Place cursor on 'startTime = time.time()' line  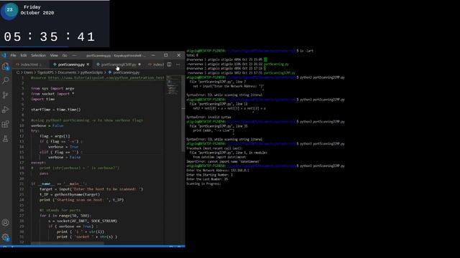point(56,110)
